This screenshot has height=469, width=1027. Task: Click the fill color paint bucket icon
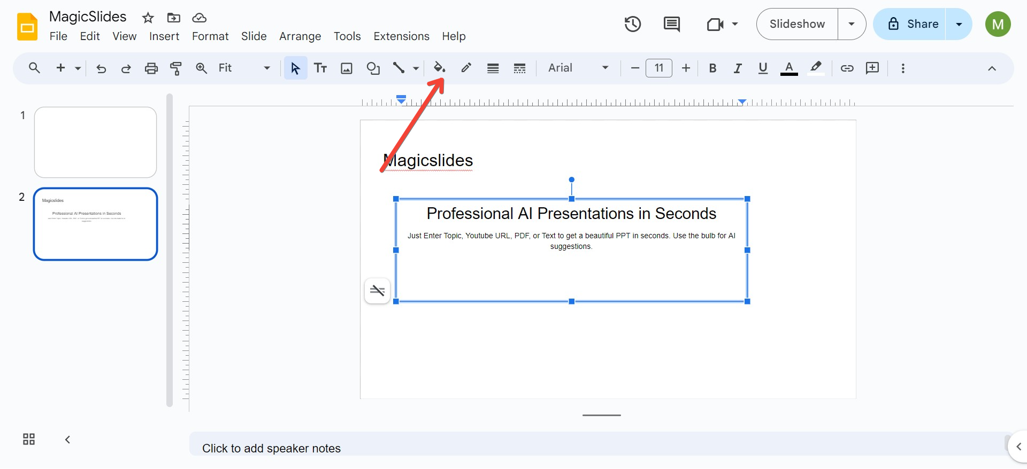coord(439,68)
